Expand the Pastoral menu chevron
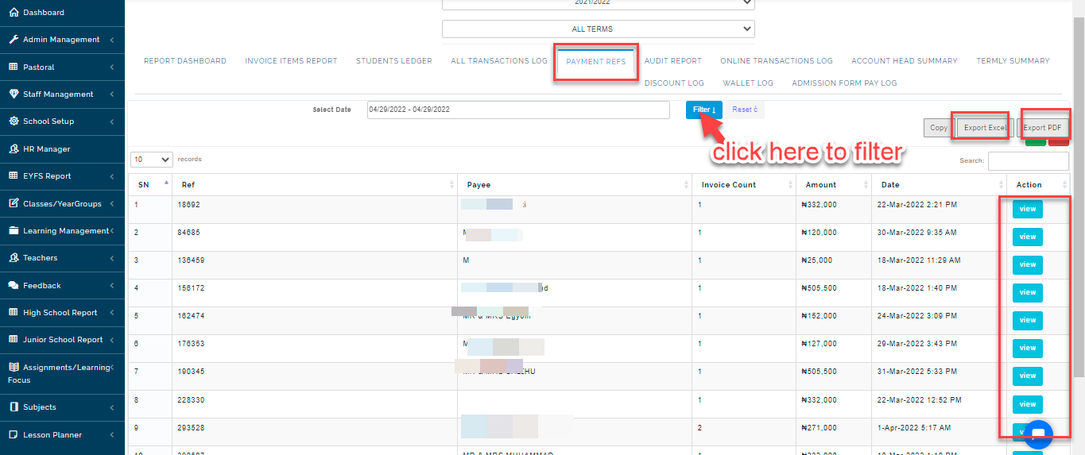Screen dimensions: 1085x455 click(112, 67)
